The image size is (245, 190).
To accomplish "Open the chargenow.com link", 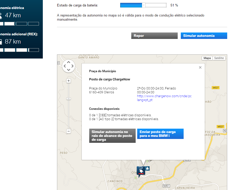I will 164,98.
